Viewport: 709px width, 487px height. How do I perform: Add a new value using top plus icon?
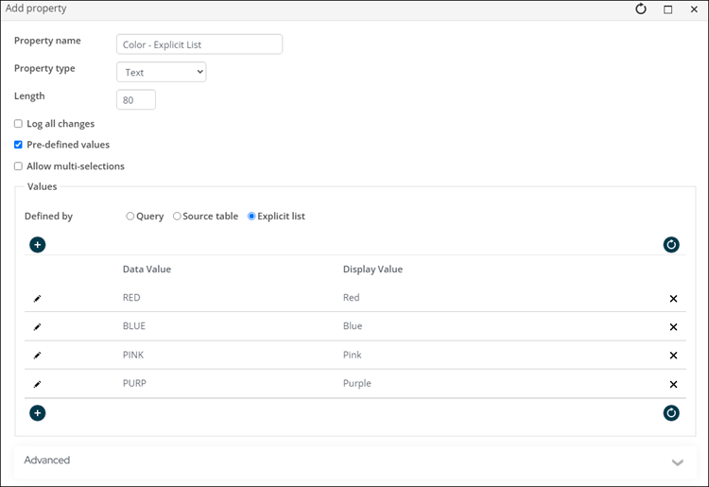(38, 245)
